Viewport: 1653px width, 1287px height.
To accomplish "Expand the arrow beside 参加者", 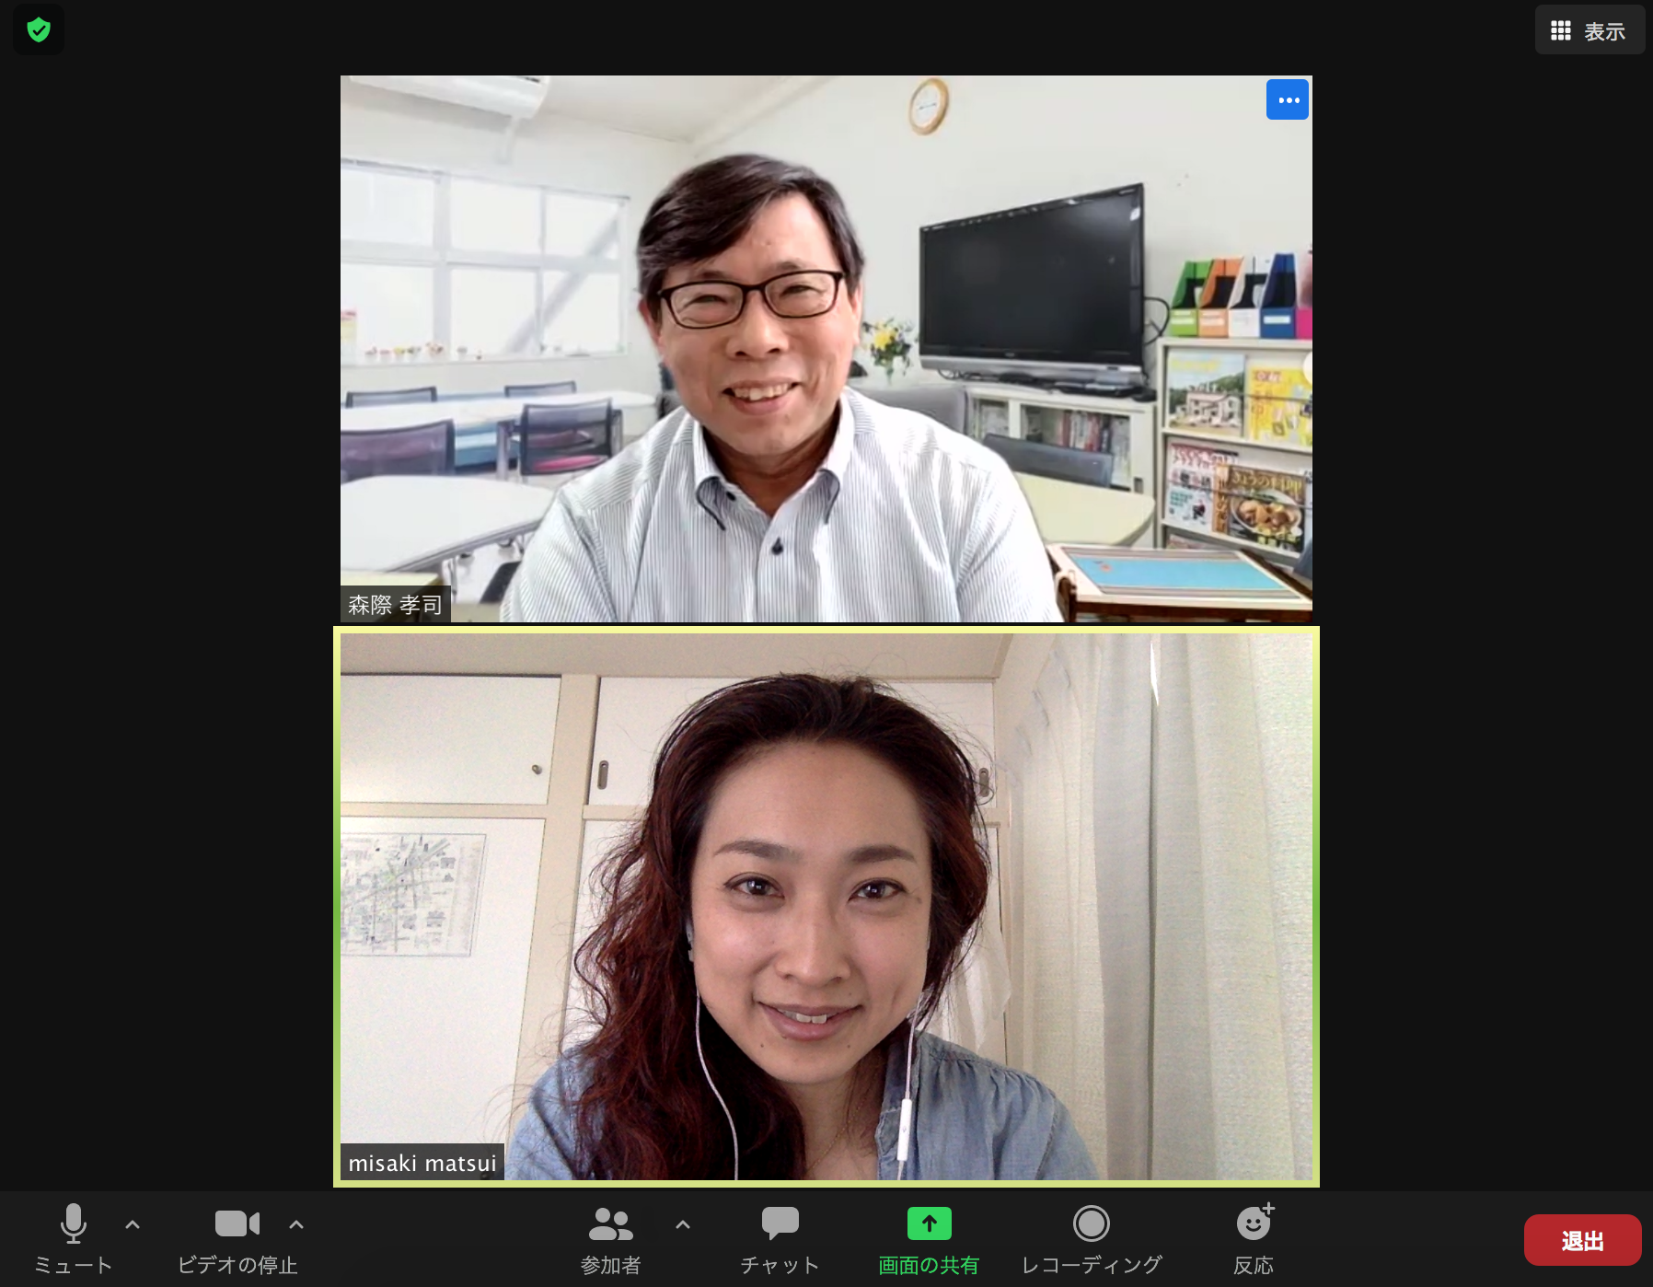I will [683, 1224].
